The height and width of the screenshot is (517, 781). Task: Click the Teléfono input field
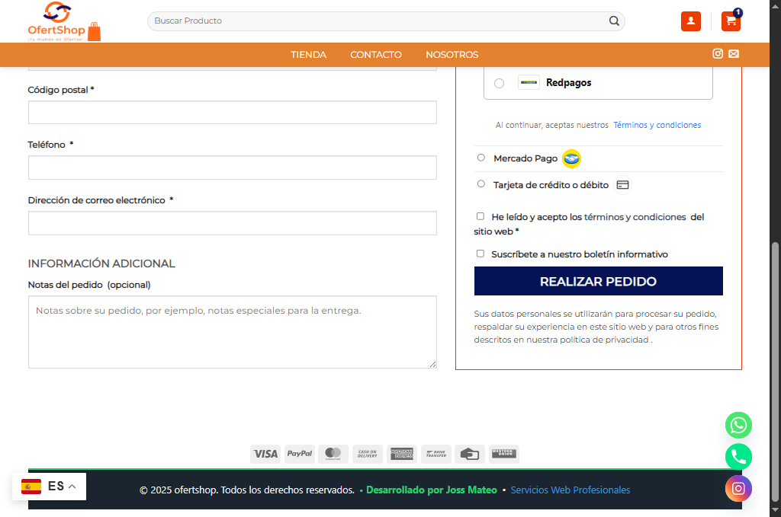click(x=232, y=168)
